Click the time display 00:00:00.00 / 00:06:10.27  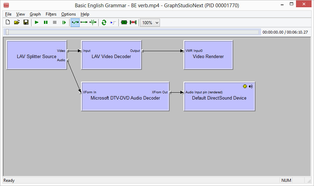tap(285, 32)
